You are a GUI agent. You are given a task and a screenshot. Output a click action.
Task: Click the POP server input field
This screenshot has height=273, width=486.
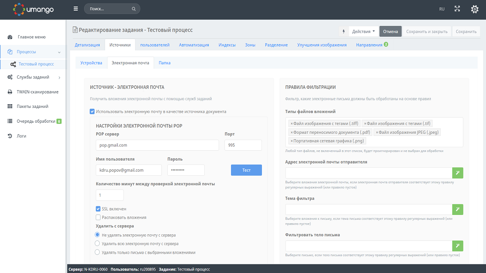pos(157,145)
